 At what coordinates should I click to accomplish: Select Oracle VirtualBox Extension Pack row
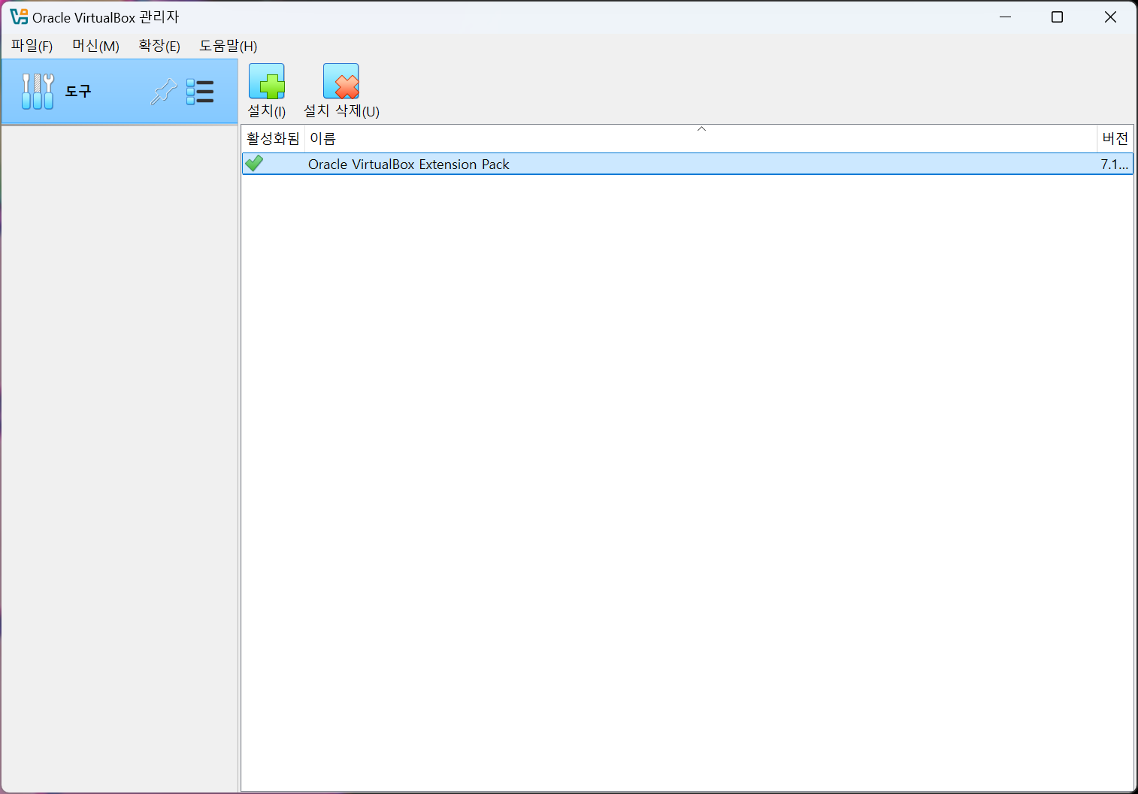tap(687, 164)
